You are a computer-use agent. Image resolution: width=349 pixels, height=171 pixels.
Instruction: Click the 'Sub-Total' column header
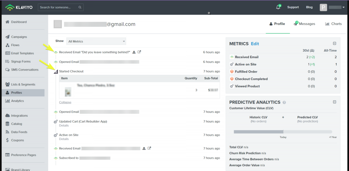(x=211, y=78)
